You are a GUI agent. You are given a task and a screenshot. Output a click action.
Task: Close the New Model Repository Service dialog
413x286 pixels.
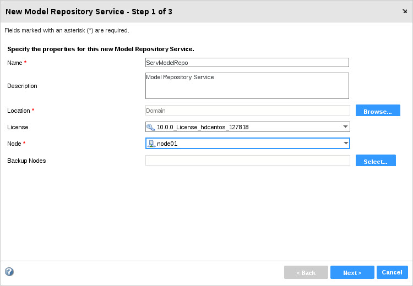coord(405,12)
